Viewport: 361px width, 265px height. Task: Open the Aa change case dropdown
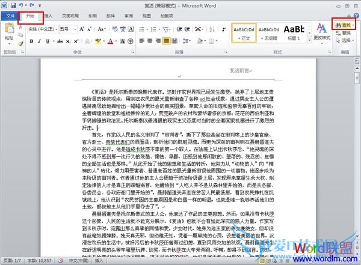click(102, 29)
